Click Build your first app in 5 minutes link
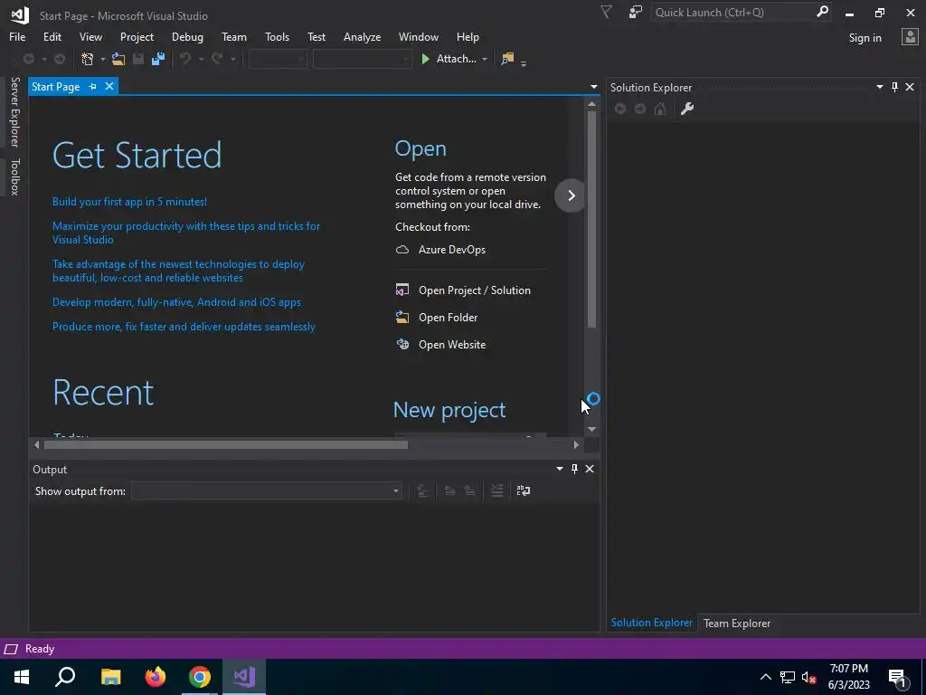Image resolution: width=926 pixels, height=695 pixels. click(129, 202)
